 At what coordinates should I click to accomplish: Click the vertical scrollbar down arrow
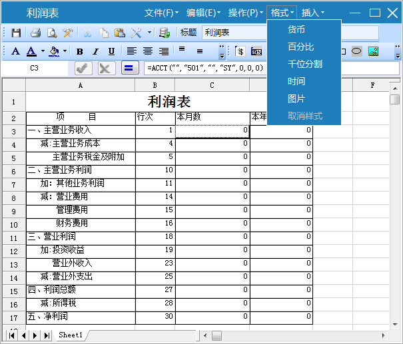point(395,325)
